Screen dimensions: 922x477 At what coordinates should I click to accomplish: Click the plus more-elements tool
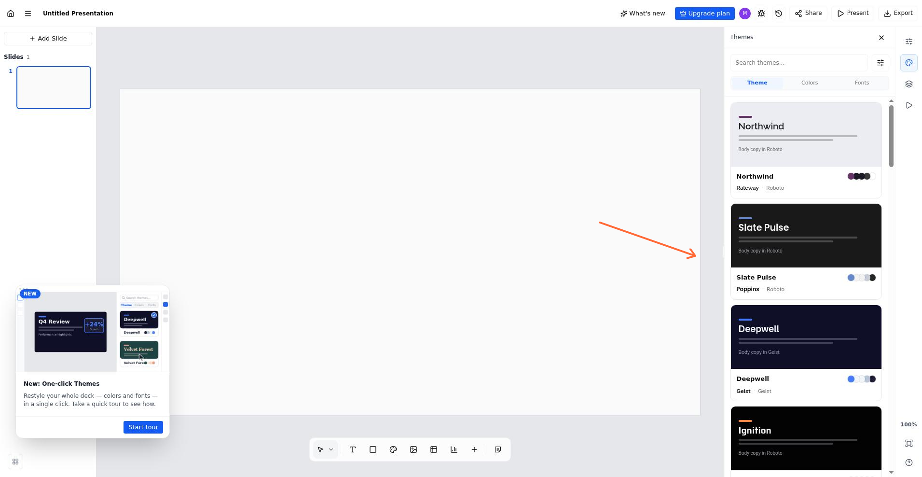click(x=474, y=449)
